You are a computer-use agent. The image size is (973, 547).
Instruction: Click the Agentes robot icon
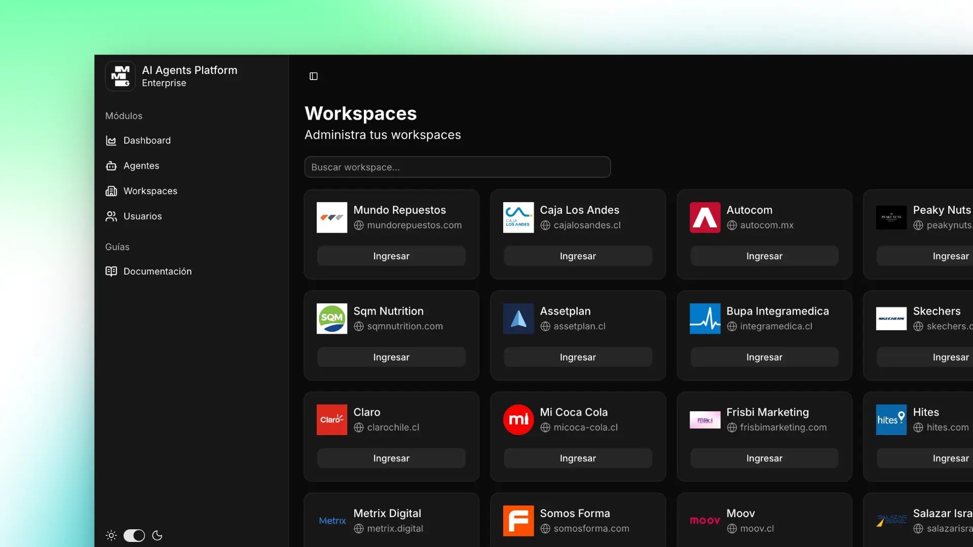[x=111, y=166]
